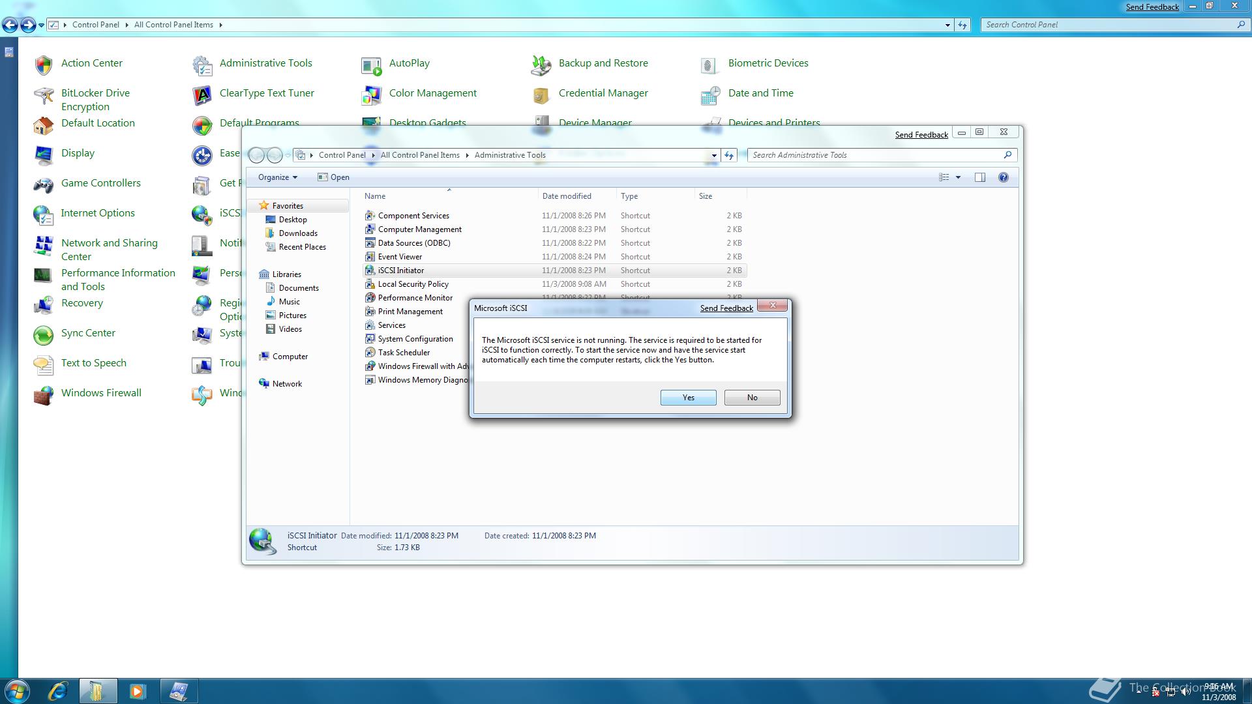
Task: Click Forward button in Control Panel window
Action: pos(27,25)
